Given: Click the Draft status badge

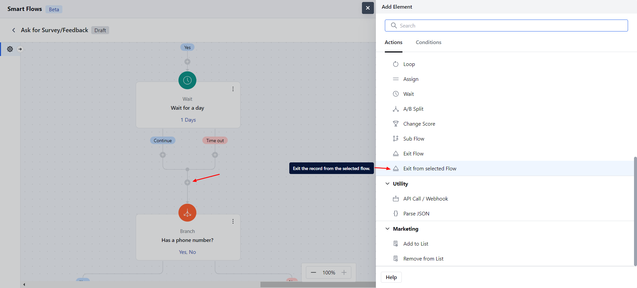Looking at the screenshot, I should point(100,30).
